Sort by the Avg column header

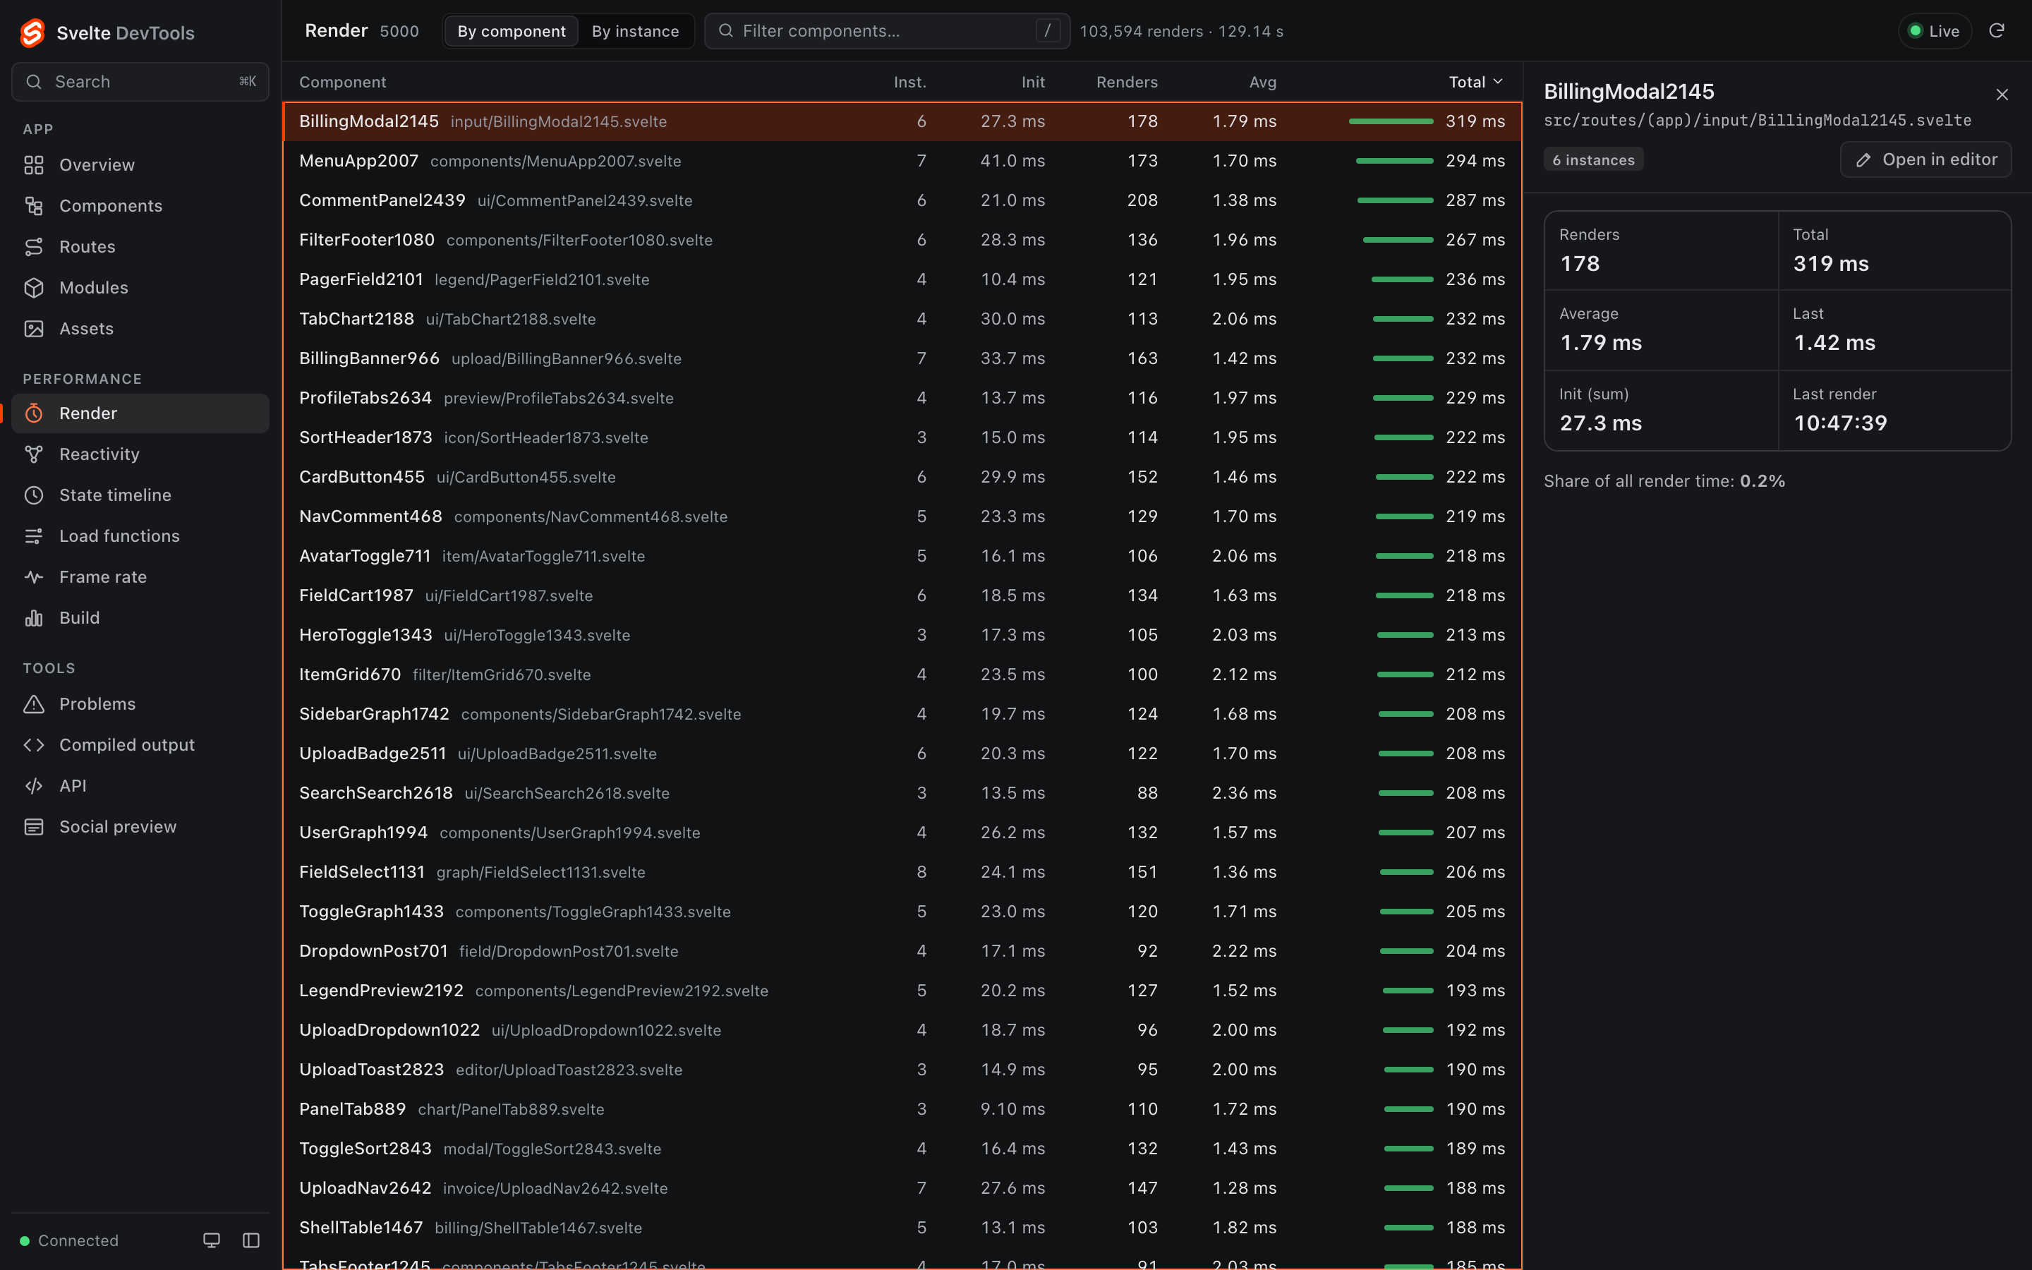1263,81
